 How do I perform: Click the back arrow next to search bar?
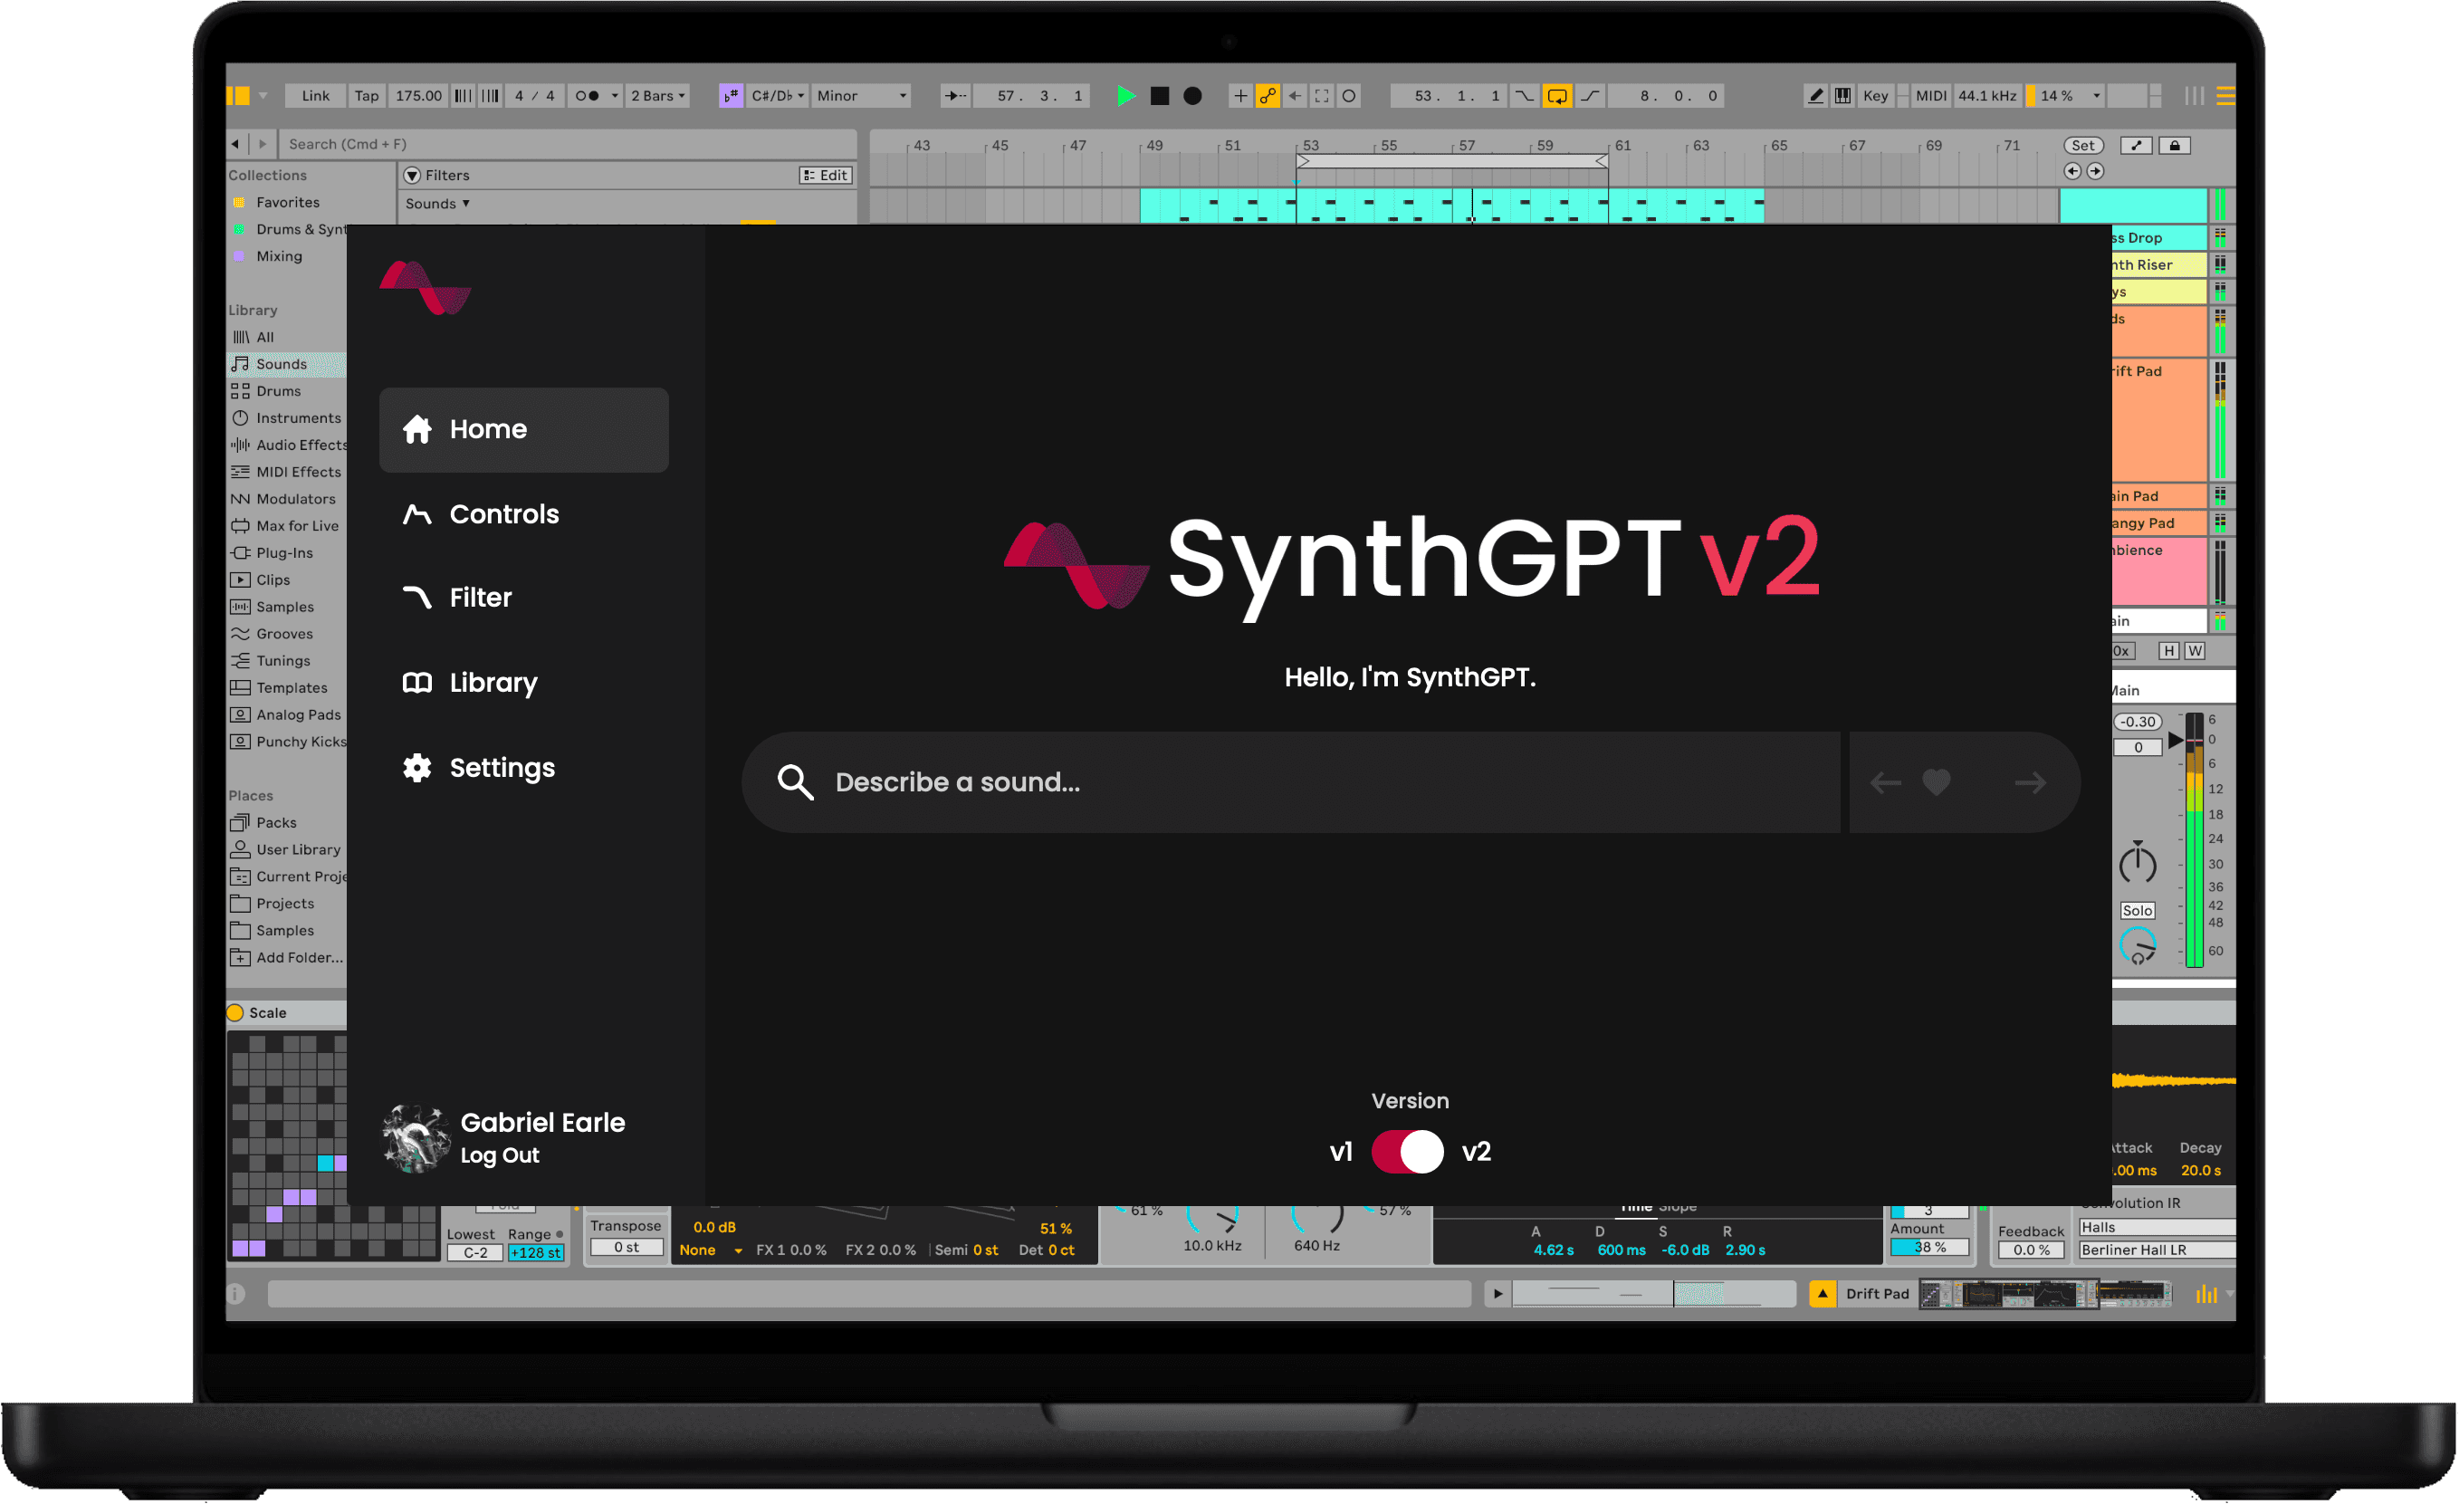pyautogui.click(x=1887, y=781)
